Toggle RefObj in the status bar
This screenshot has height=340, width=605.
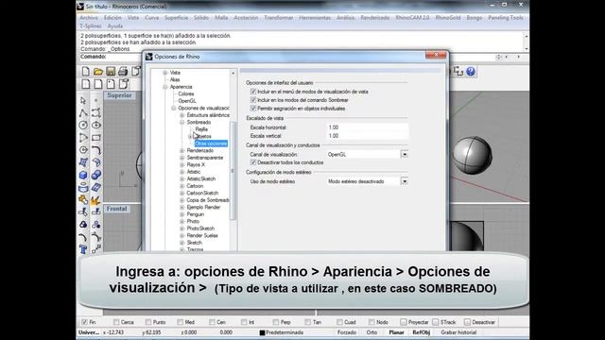pos(422,332)
